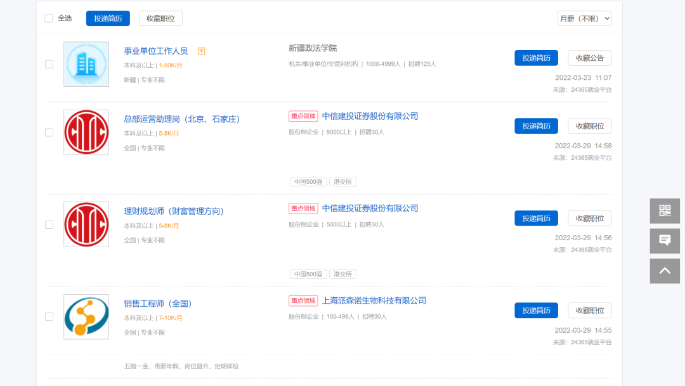The width and height of the screenshot is (685, 386).
Task: Click the orange pinned icon beside 事业单位工作人员
Action: [202, 51]
